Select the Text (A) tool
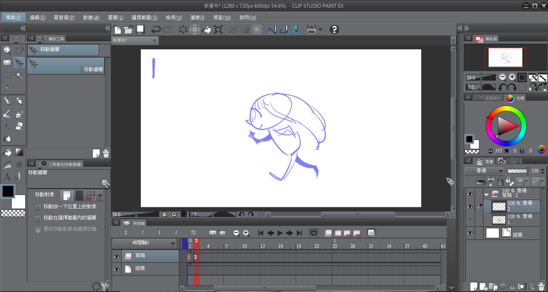This screenshot has height=292, width=548. [x=7, y=177]
